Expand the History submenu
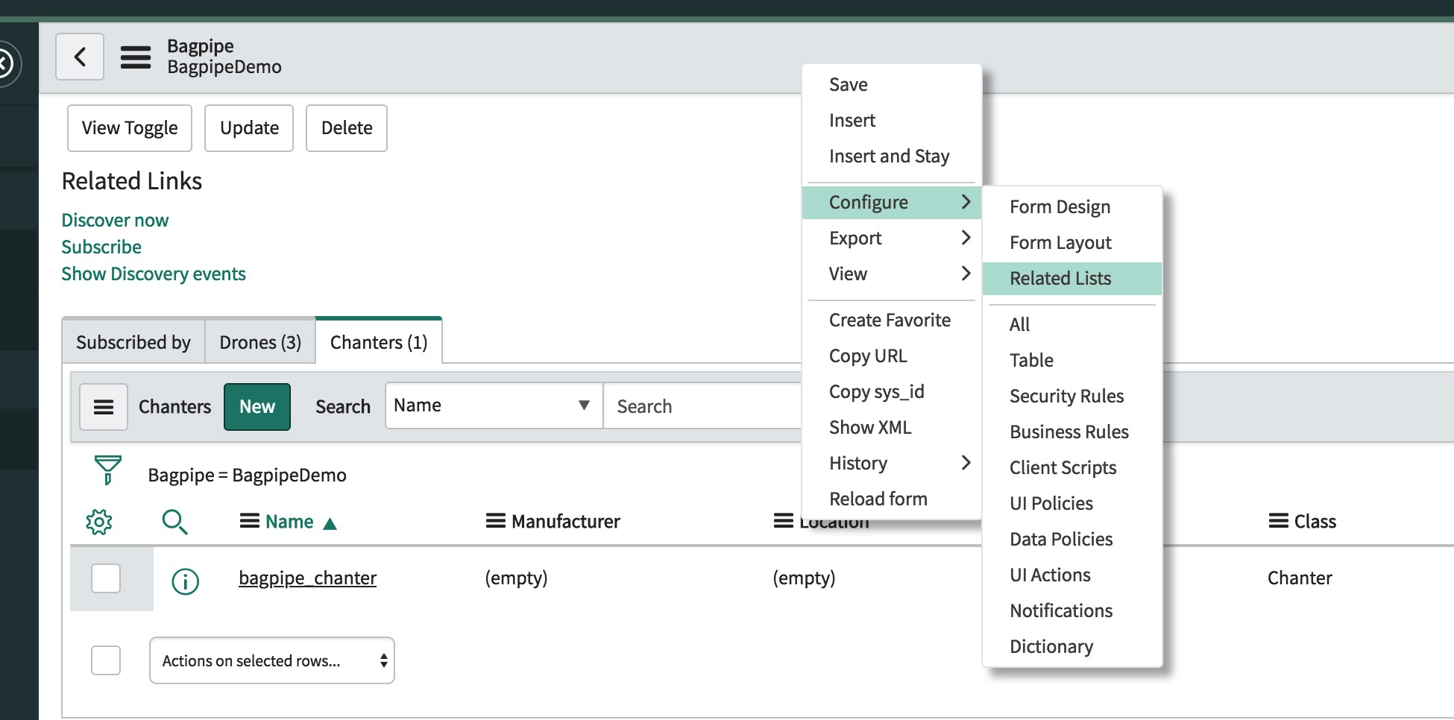The height and width of the screenshot is (720, 1454). coord(891,463)
